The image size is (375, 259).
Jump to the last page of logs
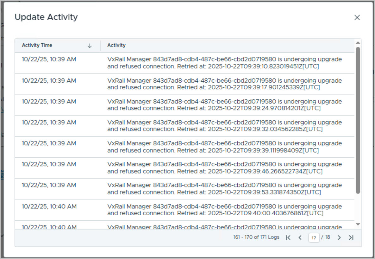351,237
